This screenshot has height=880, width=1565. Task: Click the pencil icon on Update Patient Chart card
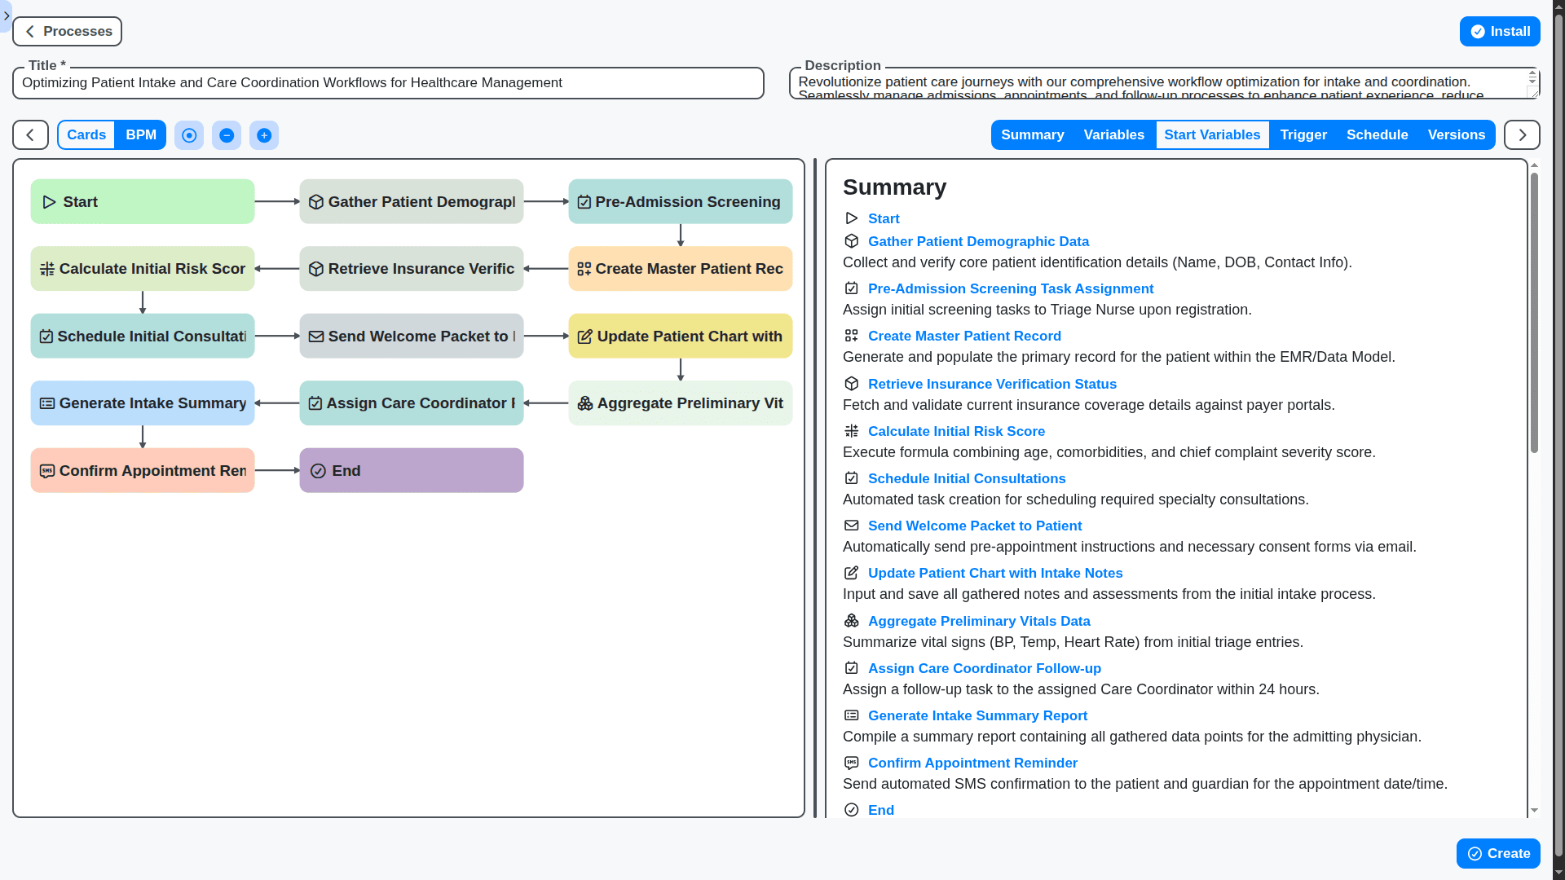click(x=585, y=336)
